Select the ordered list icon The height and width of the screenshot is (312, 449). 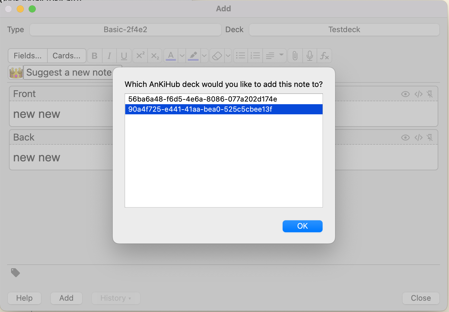click(x=255, y=56)
